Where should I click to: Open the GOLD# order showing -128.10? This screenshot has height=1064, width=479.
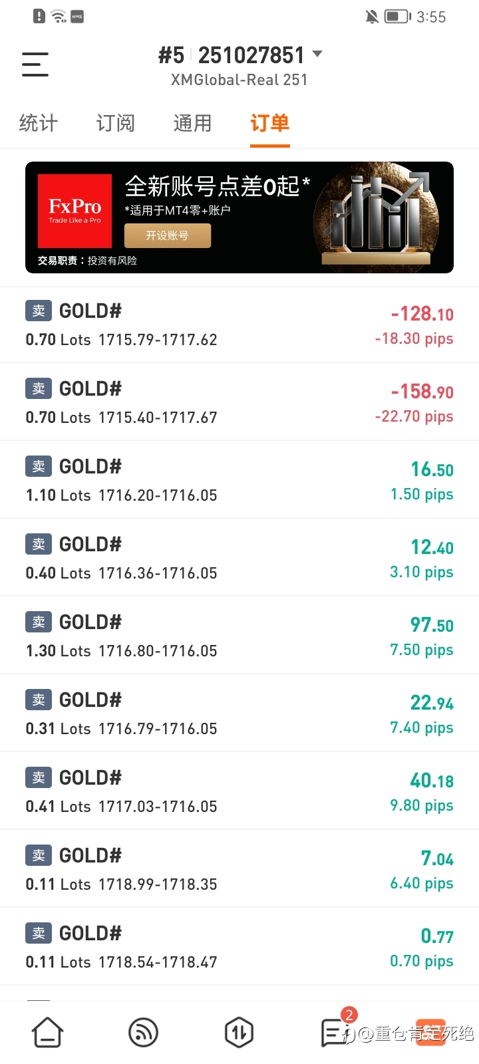click(x=239, y=325)
